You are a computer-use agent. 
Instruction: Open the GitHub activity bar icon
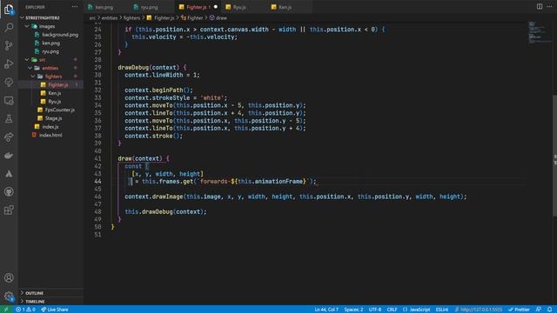pos(9,192)
